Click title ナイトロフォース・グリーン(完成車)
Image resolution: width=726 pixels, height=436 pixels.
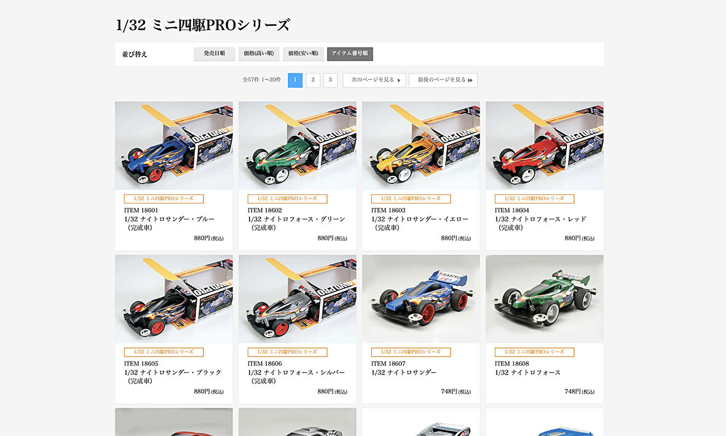coord(296,223)
